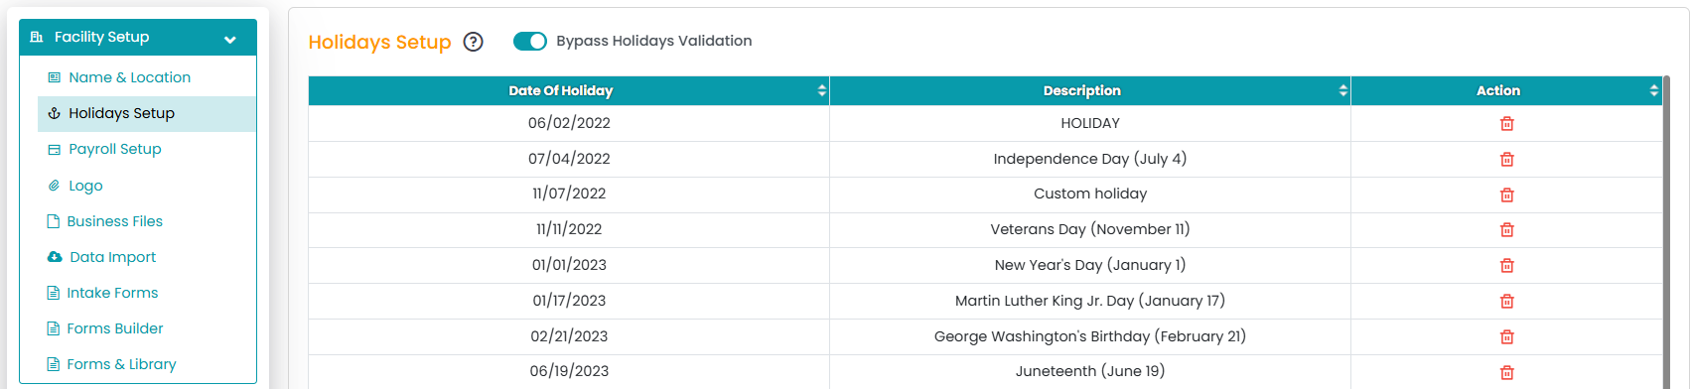This screenshot has height=389, width=1692.
Task: Delete New Year's Day holiday row
Action: pos(1506,266)
